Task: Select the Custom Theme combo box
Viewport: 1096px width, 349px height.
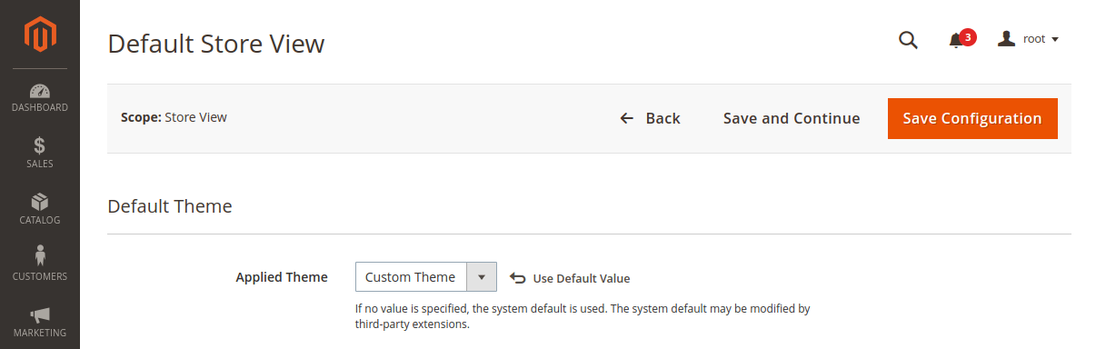Action: 420,277
